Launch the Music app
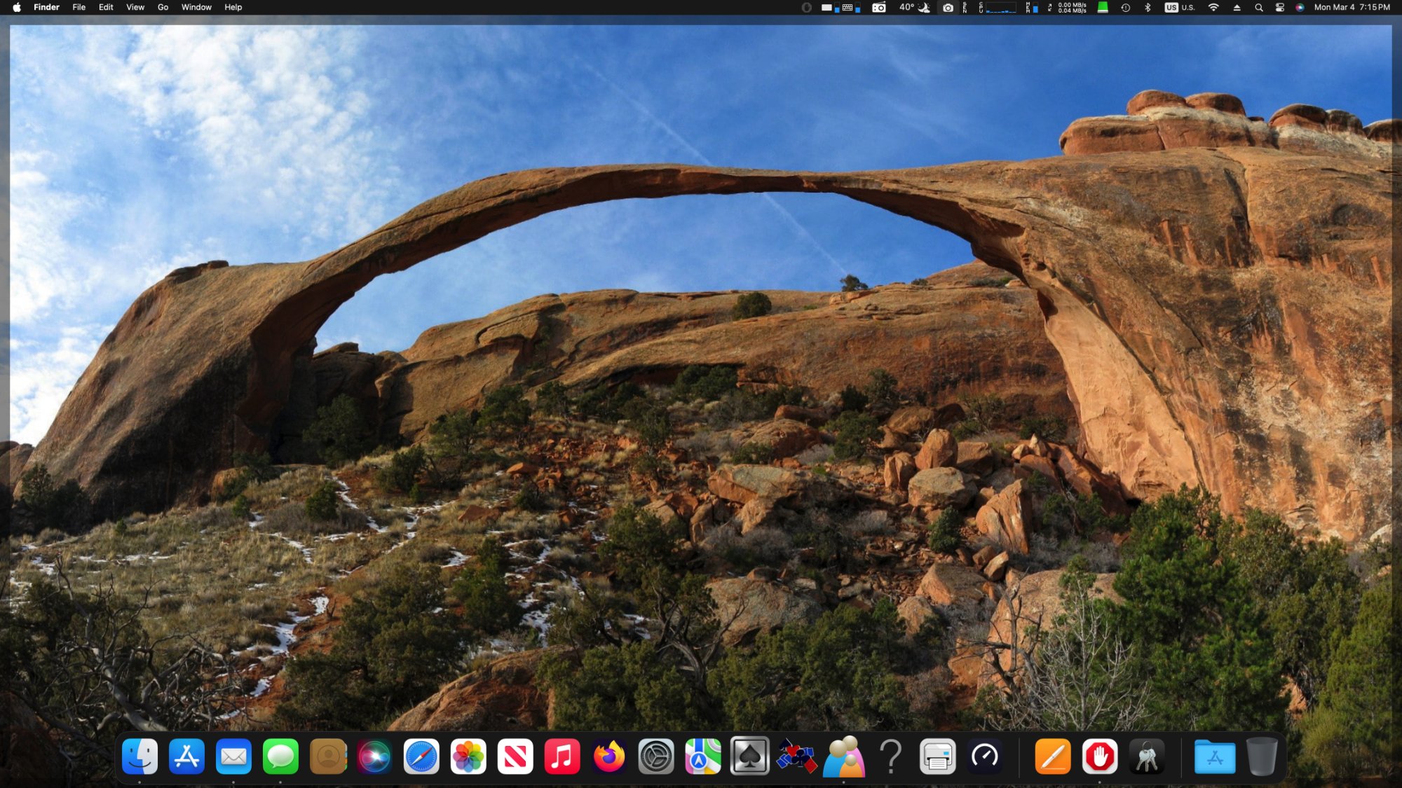This screenshot has height=788, width=1402. [x=562, y=756]
